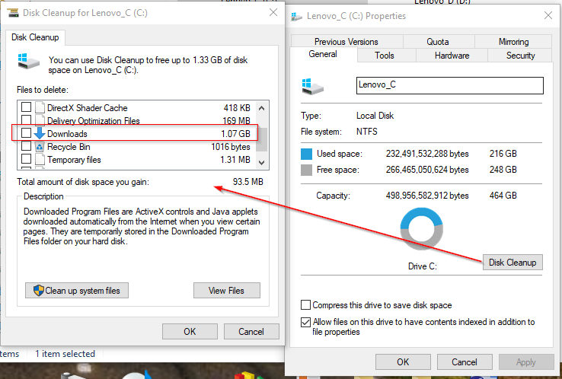This screenshot has width=562, height=379.
Task: Click the gray Free space color swatch
Action: tap(306, 170)
